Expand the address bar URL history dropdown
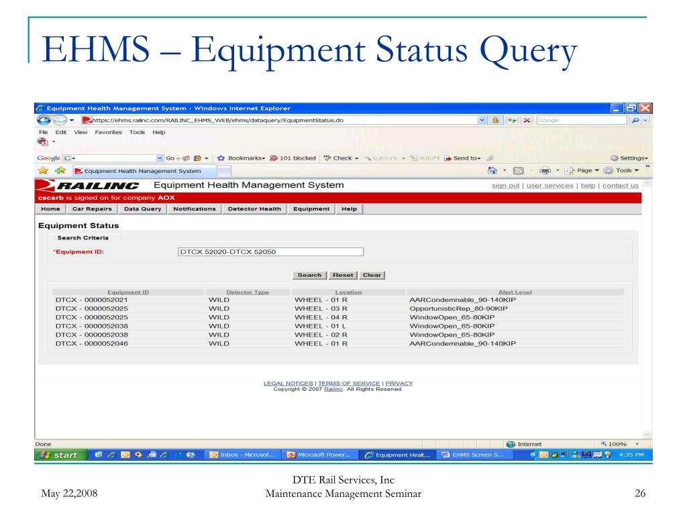Image resolution: width=687 pixels, height=515 pixels. click(x=482, y=120)
